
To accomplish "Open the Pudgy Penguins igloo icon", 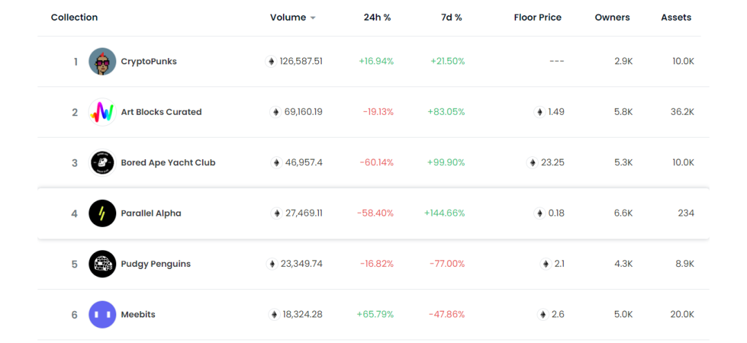I will coord(102,264).
